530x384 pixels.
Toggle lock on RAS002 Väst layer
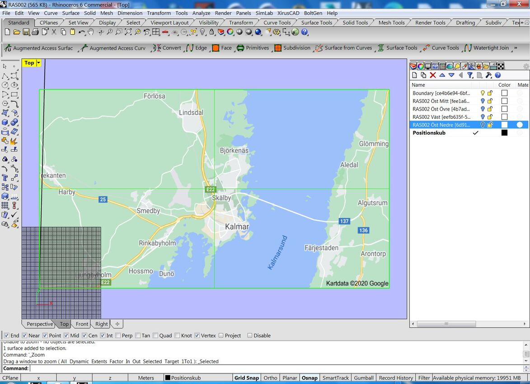click(x=490, y=117)
